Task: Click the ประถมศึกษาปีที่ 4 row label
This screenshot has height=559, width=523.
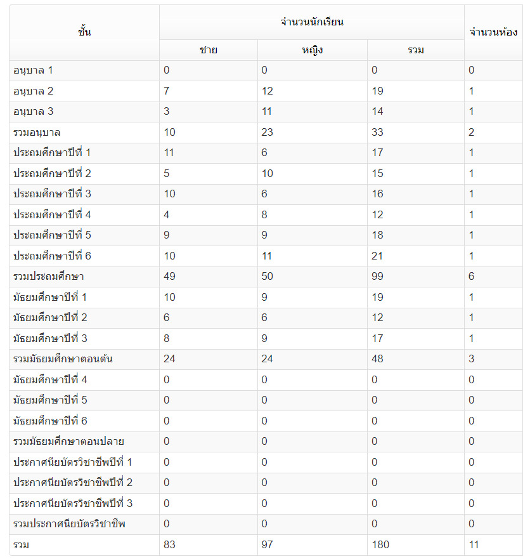Action: coord(52,214)
